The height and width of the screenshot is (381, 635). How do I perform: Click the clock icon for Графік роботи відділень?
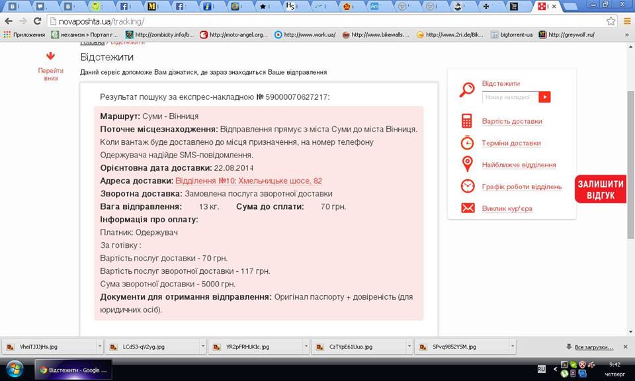pyautogui.click(x=468, y=187)
